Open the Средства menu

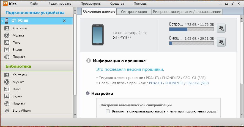(117, 4)
